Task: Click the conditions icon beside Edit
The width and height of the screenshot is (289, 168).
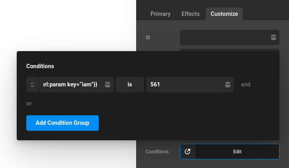Action: [x=188, y=152]
